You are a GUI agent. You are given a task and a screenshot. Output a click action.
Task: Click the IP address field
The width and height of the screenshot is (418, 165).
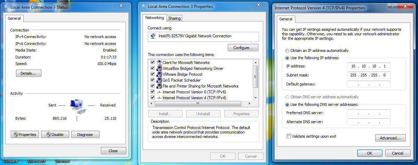point(369,66)
